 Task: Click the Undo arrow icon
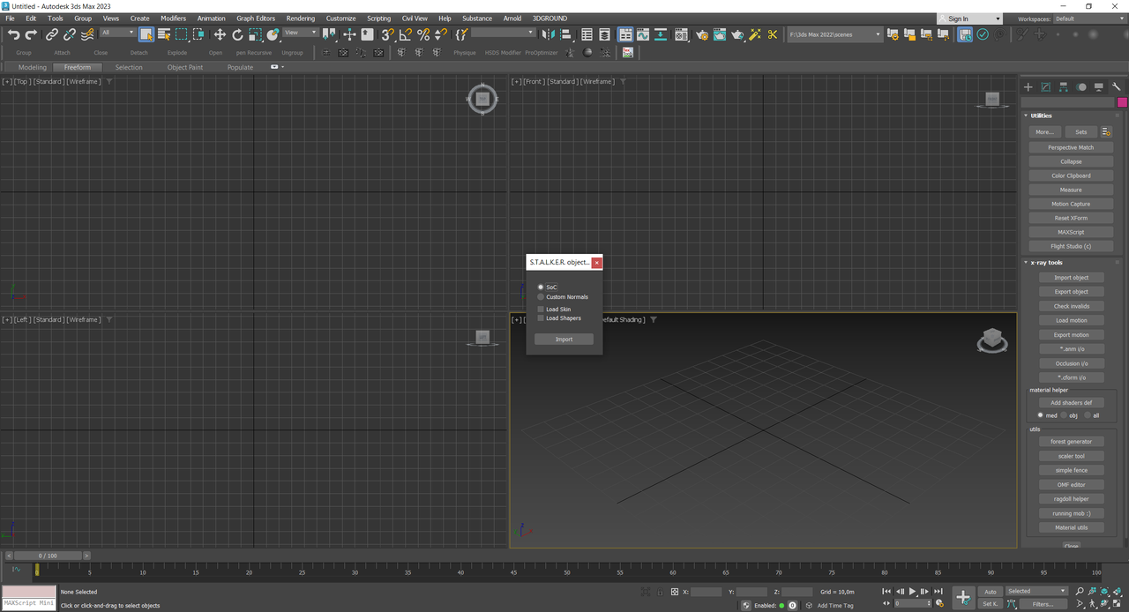[13, 34]
